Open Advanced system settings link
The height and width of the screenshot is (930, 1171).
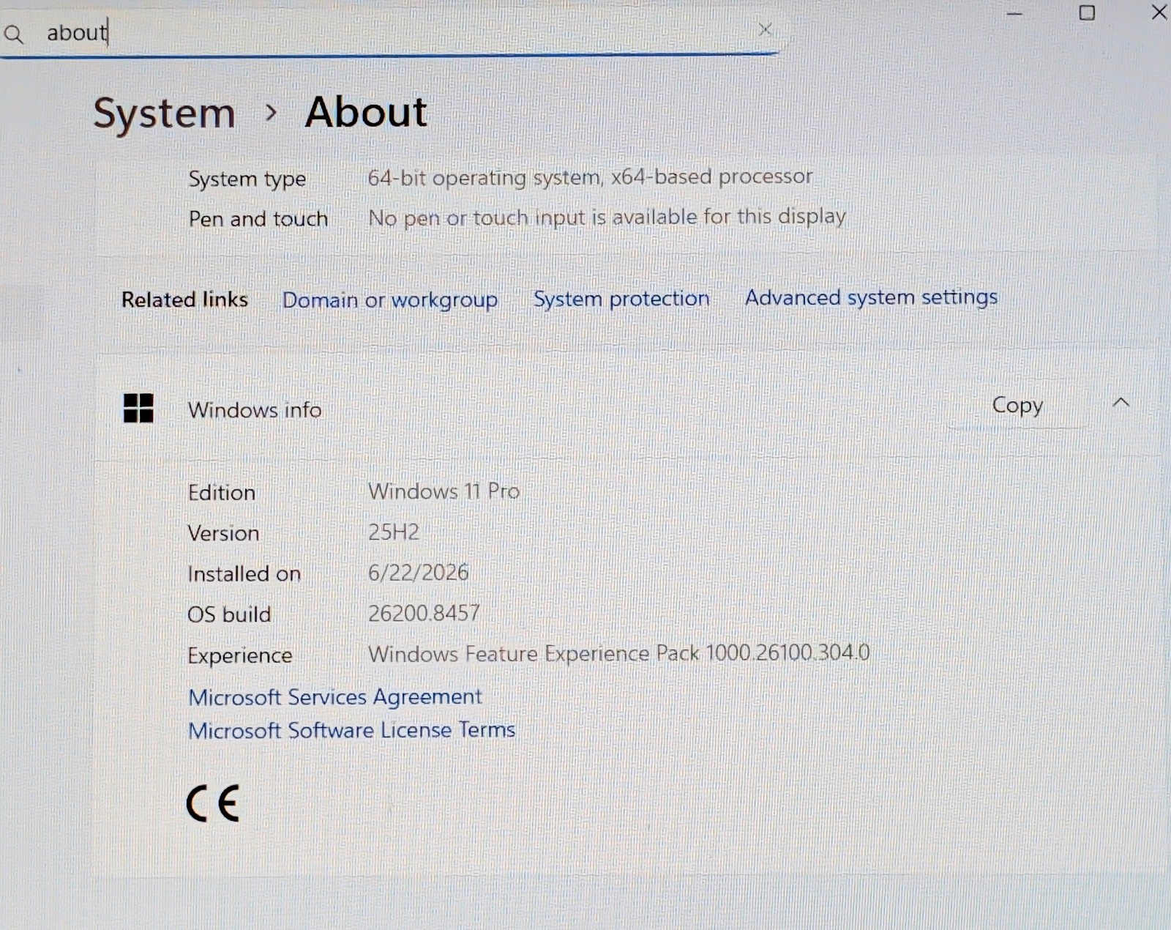[x=871, y=297]
